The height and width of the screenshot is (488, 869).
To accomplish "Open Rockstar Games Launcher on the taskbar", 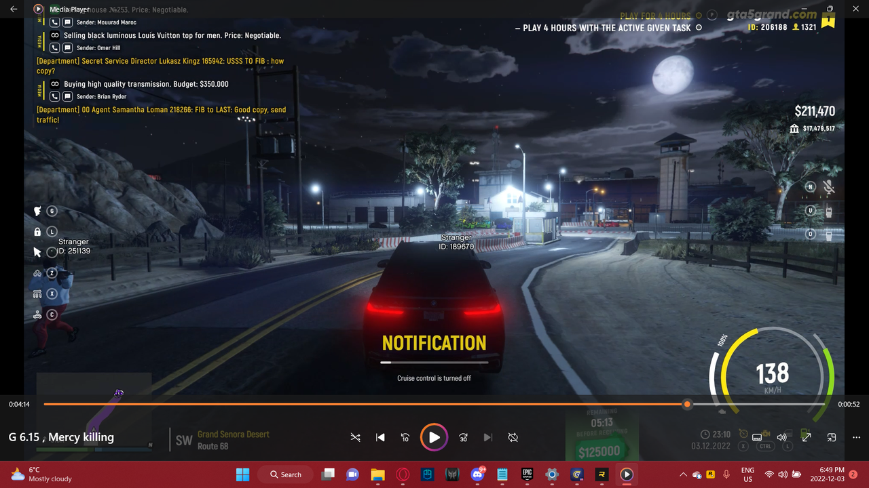I will pos(602,474).
